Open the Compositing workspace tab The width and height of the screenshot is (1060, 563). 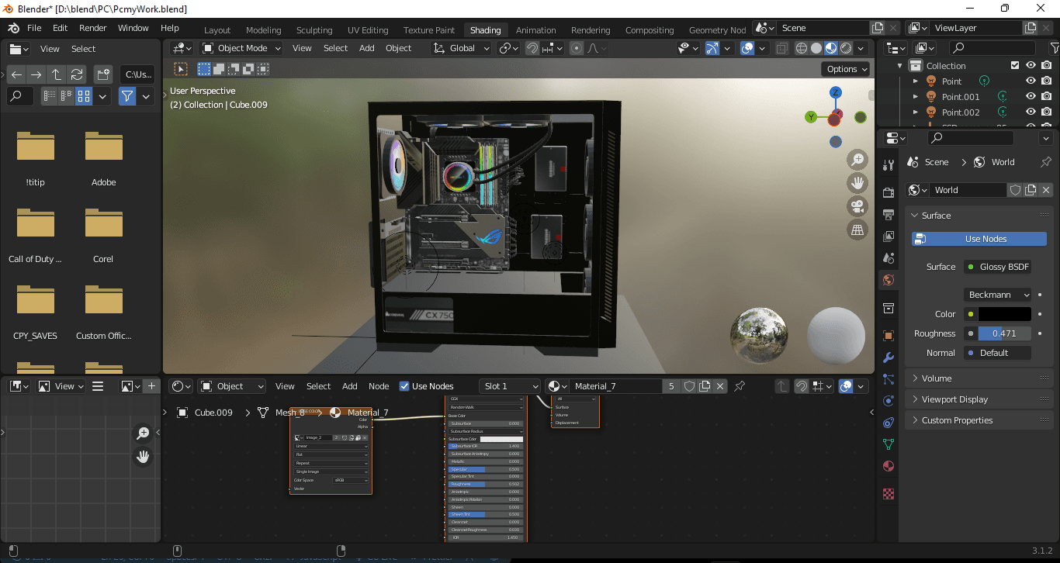click(650, 30)
